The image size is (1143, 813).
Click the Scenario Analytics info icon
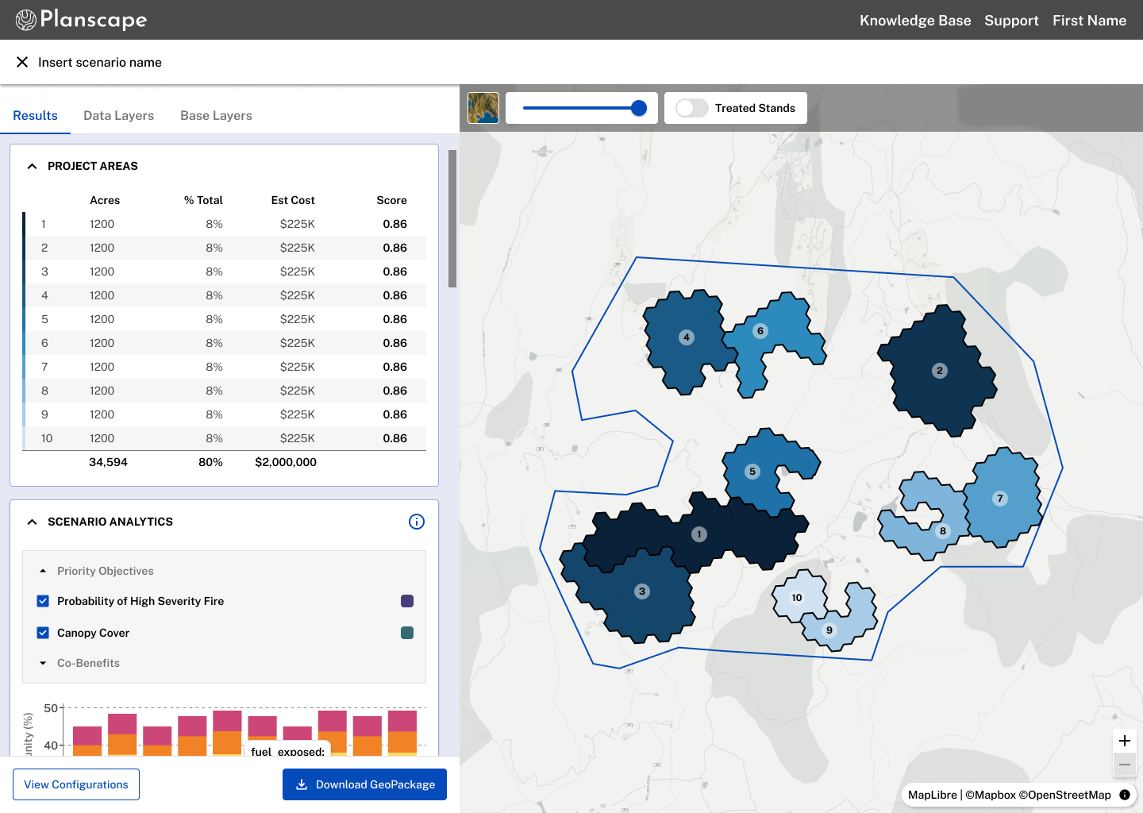417,522
